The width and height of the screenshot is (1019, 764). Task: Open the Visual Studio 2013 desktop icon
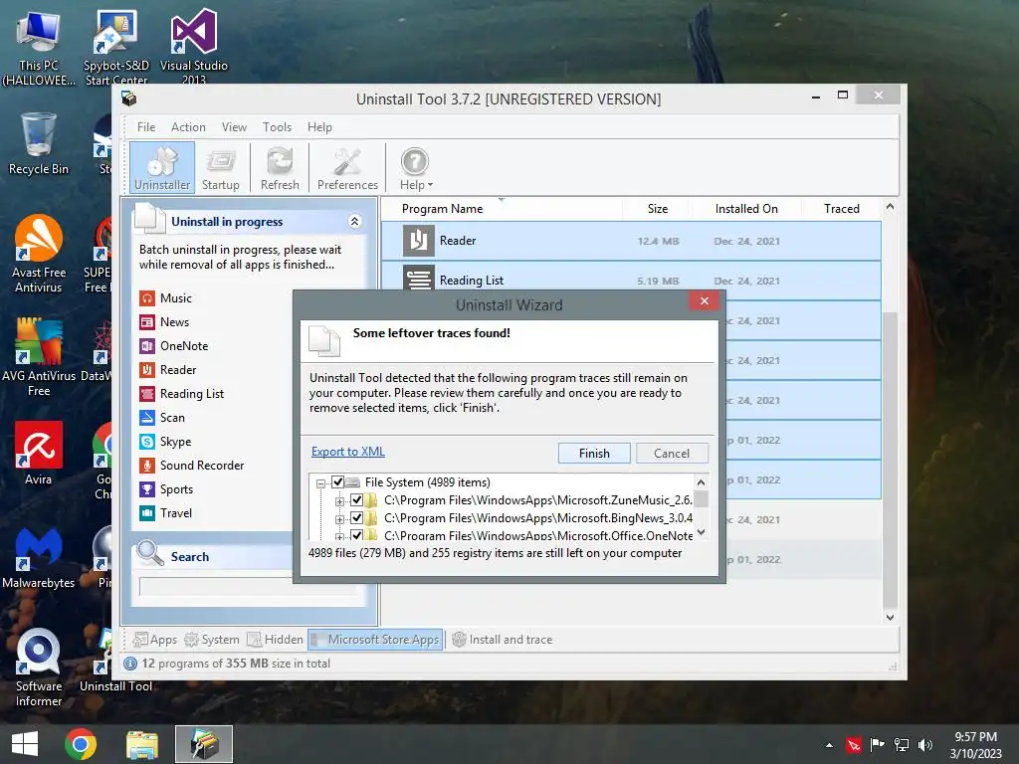(194, 47)
